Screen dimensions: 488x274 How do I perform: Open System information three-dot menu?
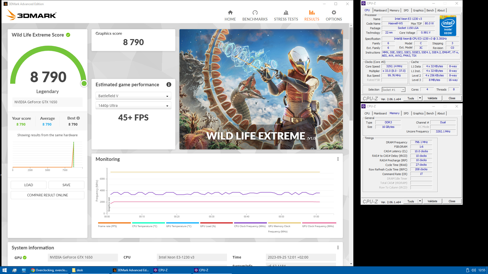point(338,248)
